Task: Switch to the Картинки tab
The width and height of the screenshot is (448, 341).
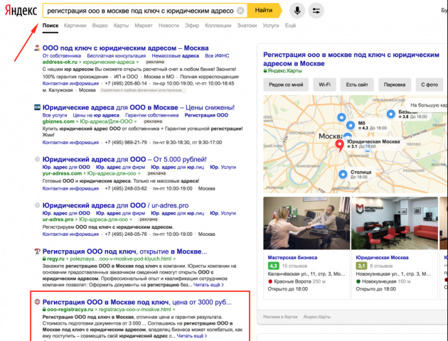Action: pos(75,26)
